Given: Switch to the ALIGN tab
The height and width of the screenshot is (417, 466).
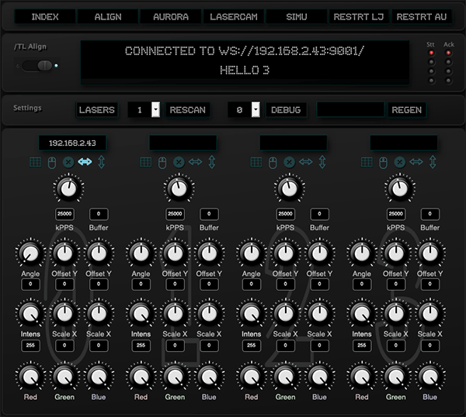Looking at the screenshot, I should click(x=108, y=16).
